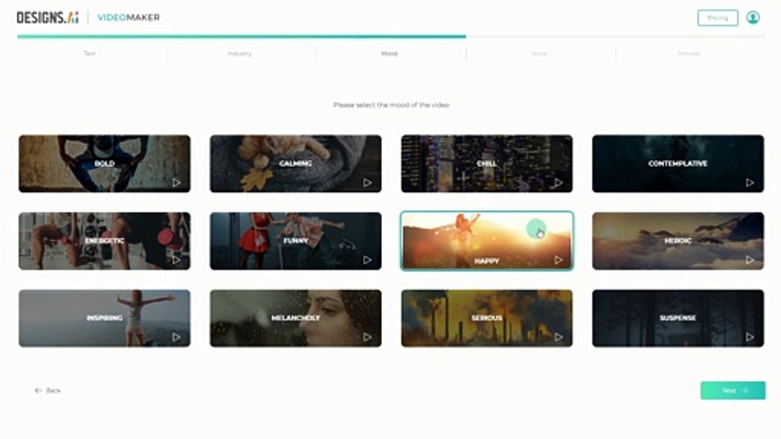Click the Designs.ai logo

pos(48,18)
